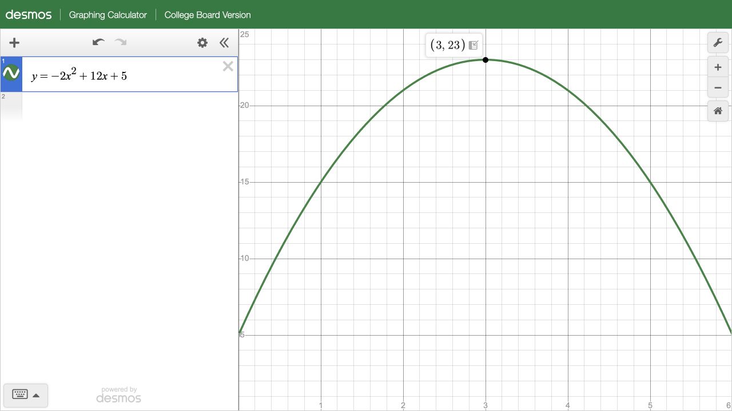Reset graph to default home view
The width and height of the screenshot is (732, 411).
718,111
